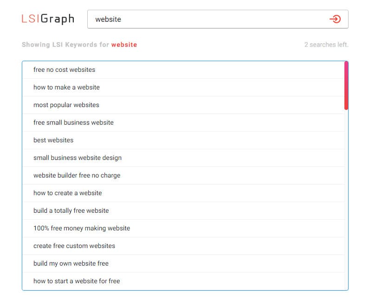The image size is (369, 299).
Task: Click 'Showing LSI Keywords for' heading text
Action: tap(65, 45)
